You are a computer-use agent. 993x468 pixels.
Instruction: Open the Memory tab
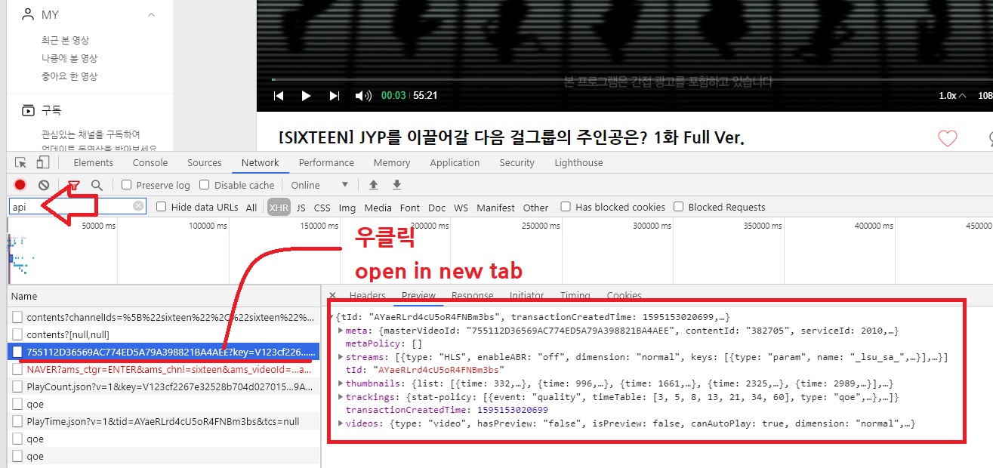[x=392, y=162]
